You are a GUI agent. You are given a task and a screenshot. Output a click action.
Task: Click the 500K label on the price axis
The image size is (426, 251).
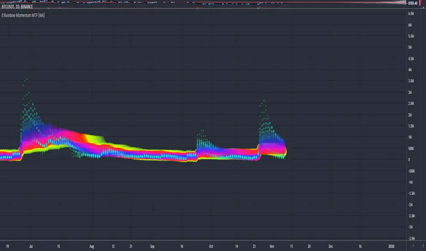pos(411,149)
